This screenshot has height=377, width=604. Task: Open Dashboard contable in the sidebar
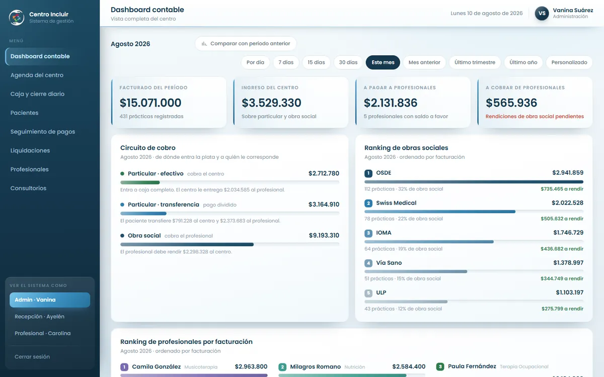click(50, 56)
